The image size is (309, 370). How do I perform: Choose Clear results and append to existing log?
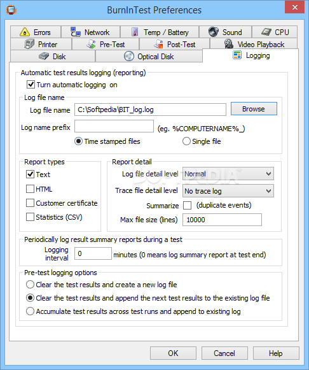30,298
